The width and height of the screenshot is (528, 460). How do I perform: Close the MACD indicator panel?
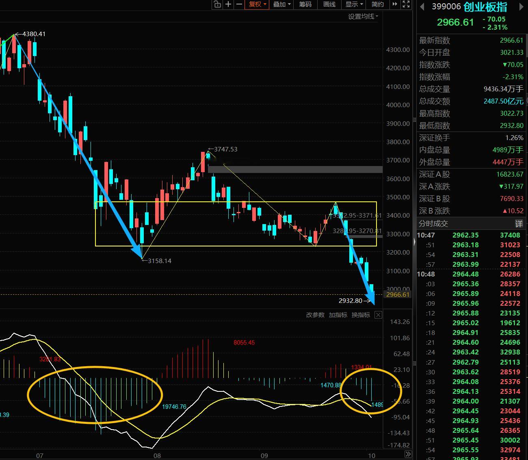[x=378, y=315]
